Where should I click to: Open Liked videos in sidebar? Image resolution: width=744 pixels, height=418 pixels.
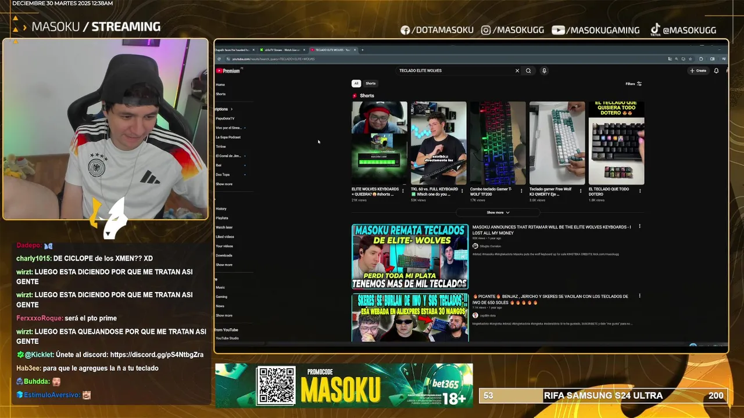coord(225,236)
